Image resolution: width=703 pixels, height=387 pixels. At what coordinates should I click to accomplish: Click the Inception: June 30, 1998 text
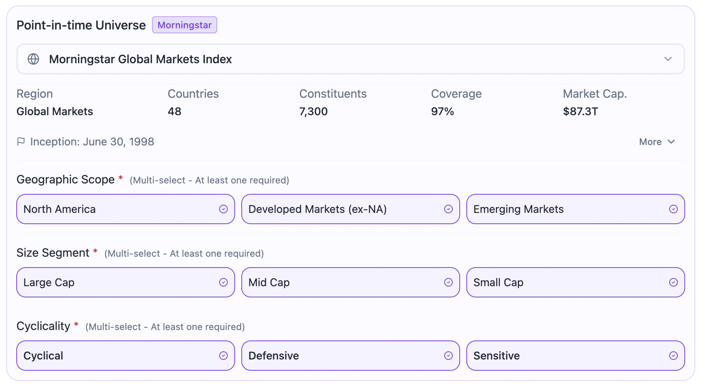point(92,142)
